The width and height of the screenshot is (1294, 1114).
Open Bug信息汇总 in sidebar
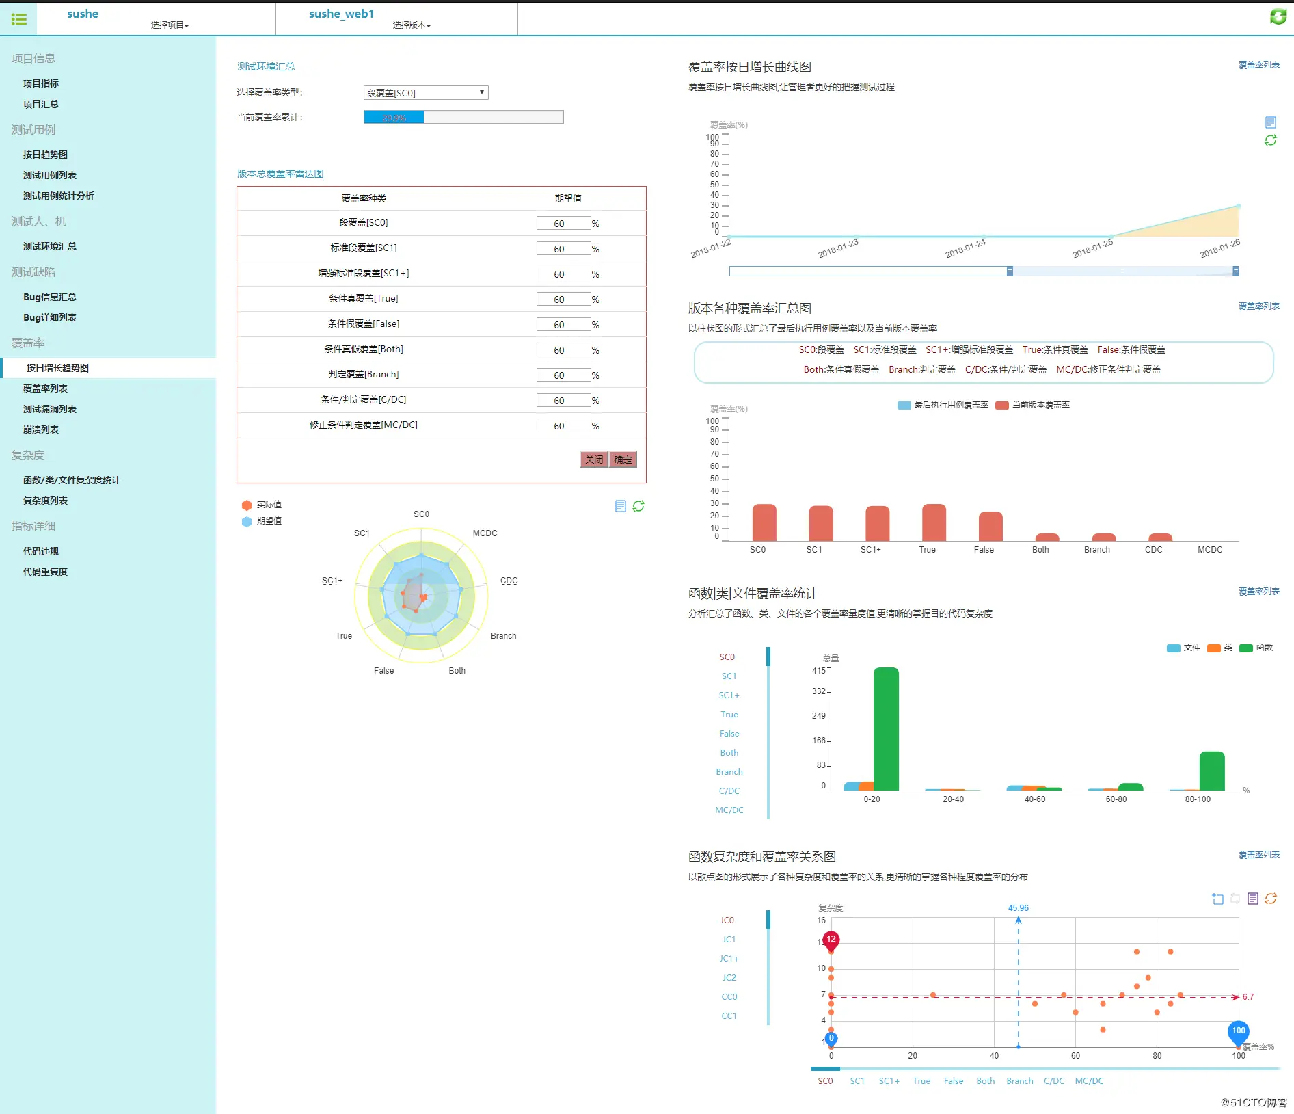tap(50, 297)
